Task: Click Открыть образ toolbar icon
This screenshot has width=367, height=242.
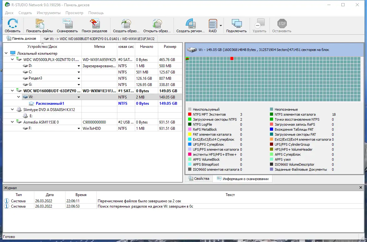Action: point(157,25)
